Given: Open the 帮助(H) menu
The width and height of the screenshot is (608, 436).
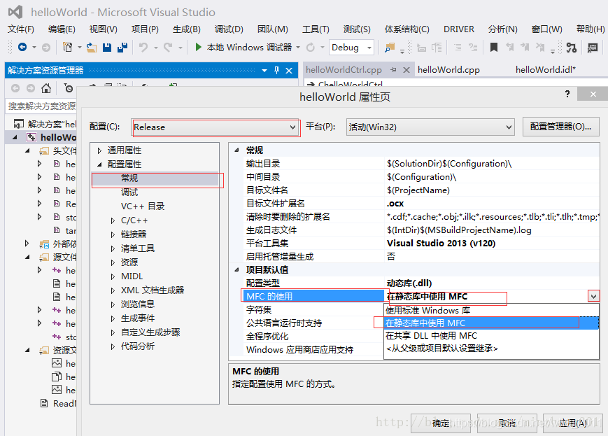Looking at the screenshot, I should pyautogui.click(x=591, y=29).
